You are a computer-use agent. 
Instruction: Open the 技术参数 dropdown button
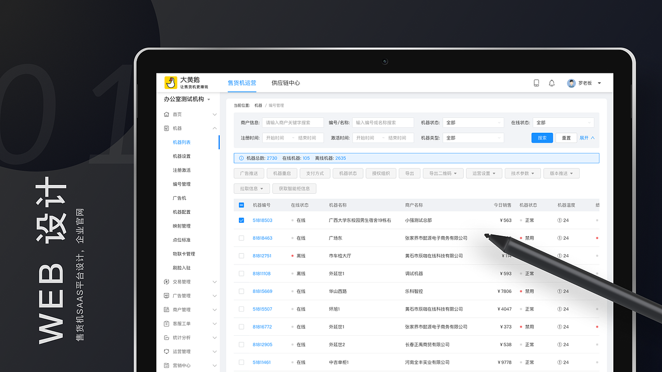click(x=522, y=174)
